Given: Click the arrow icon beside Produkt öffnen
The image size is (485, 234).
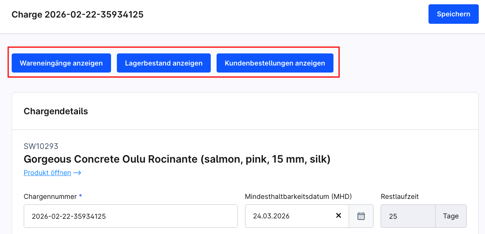Looking at the screenshot, I should tap(78, 172).
